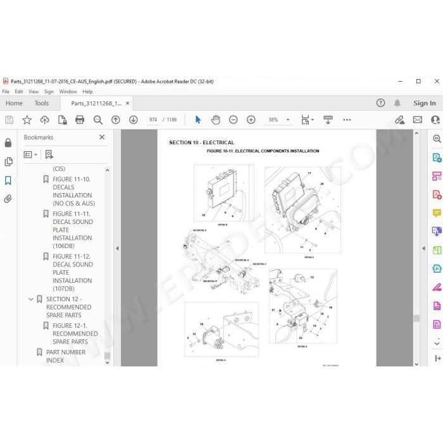Open attachments paperclip panel icon
The height and width of the screenshot is (443, 443).
point(8,199)
